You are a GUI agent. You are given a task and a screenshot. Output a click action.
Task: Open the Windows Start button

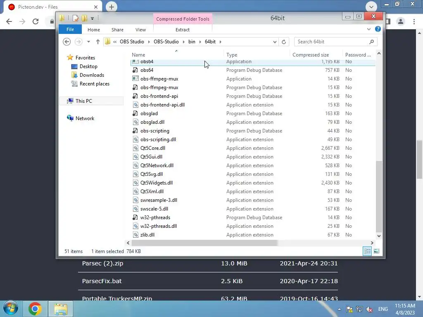point(11,308)
